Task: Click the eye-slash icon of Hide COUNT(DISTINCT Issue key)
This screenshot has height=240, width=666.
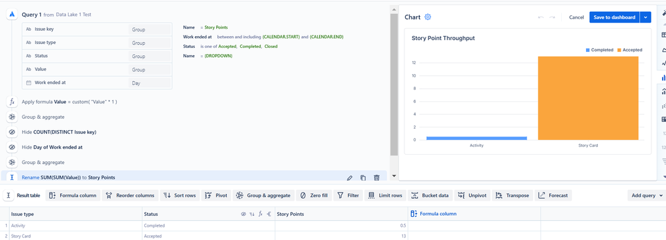Action: [12, 132]
